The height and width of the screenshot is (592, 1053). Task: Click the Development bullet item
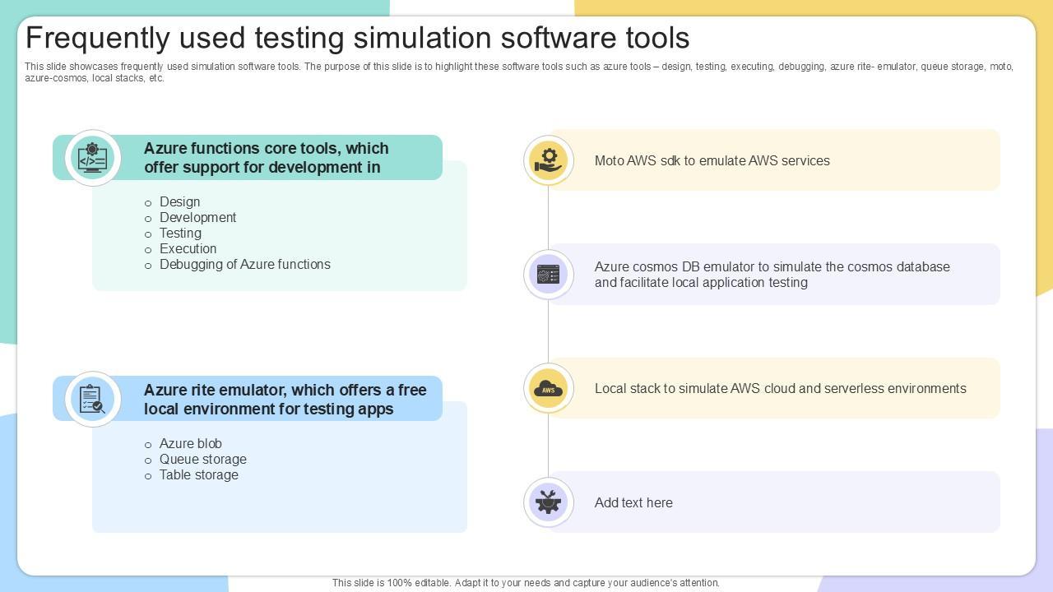pyautogui.click(x=197, y=218)
